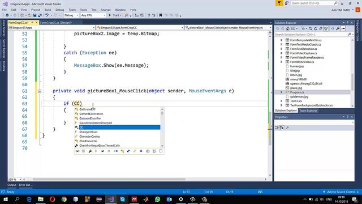Open the Output panel tab

tap(12, 185)
